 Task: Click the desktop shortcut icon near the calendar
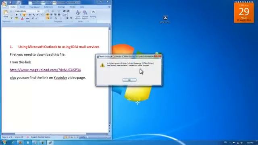(165, 19)
